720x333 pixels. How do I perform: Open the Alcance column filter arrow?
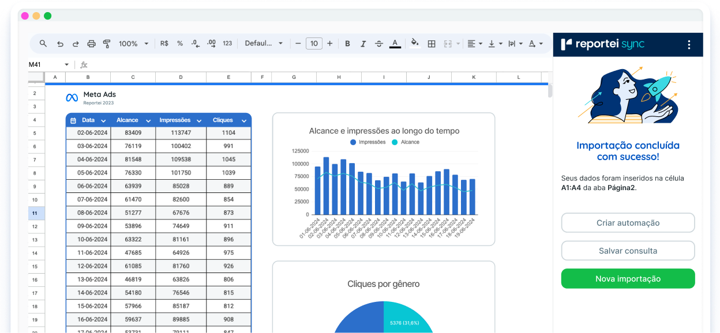point(148,120)
